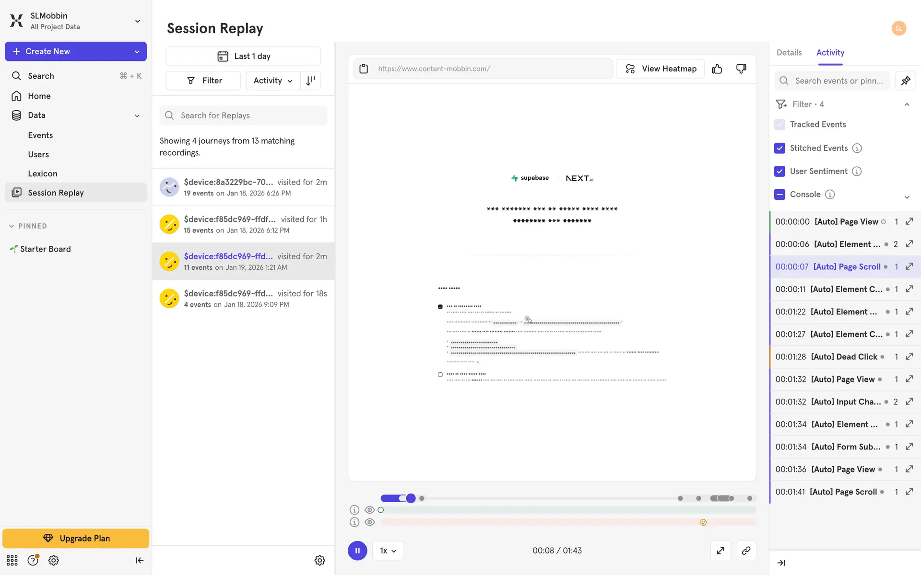
Task: Click the Upgrade Plan button
Action: click(76, 538)
